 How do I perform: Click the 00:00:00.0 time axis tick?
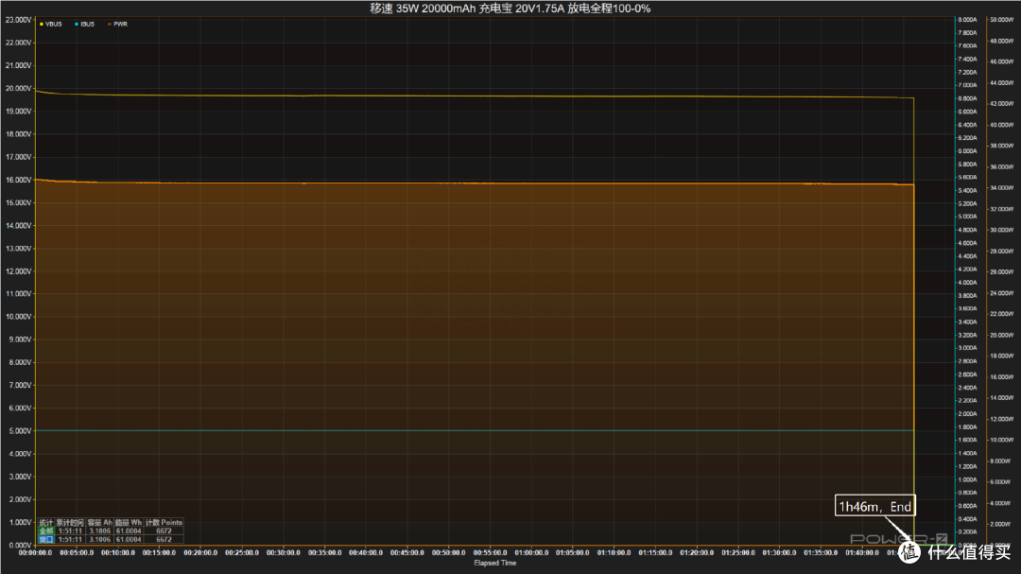point(35,552)
